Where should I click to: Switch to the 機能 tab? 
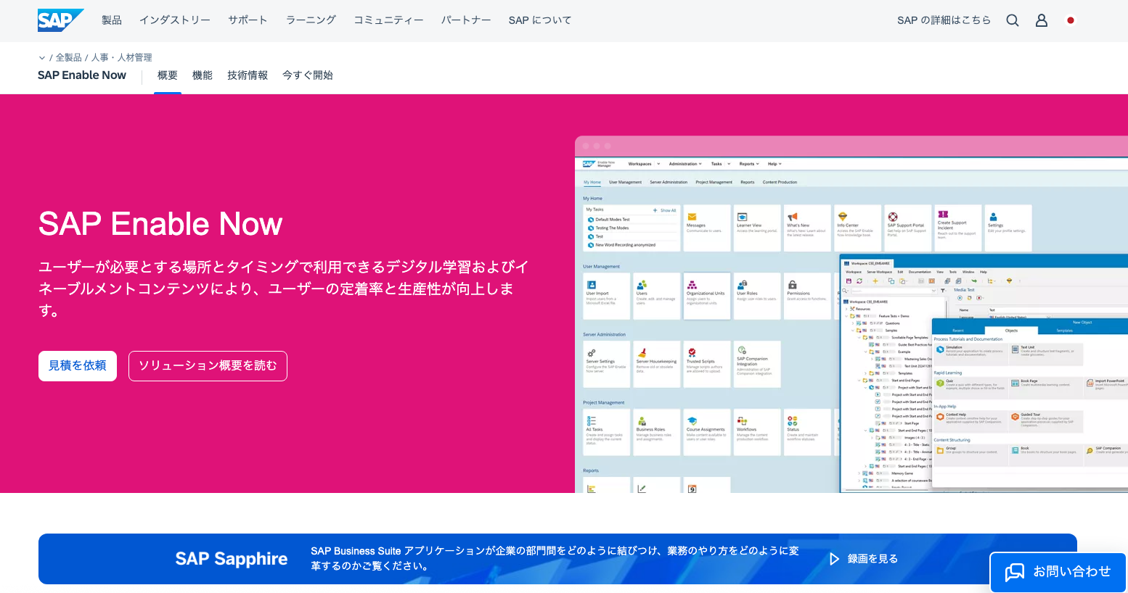pos(202,75)
